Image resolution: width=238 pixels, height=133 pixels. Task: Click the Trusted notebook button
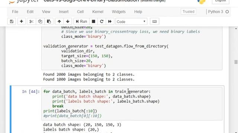pyautogui.click(x=189, y=11)
